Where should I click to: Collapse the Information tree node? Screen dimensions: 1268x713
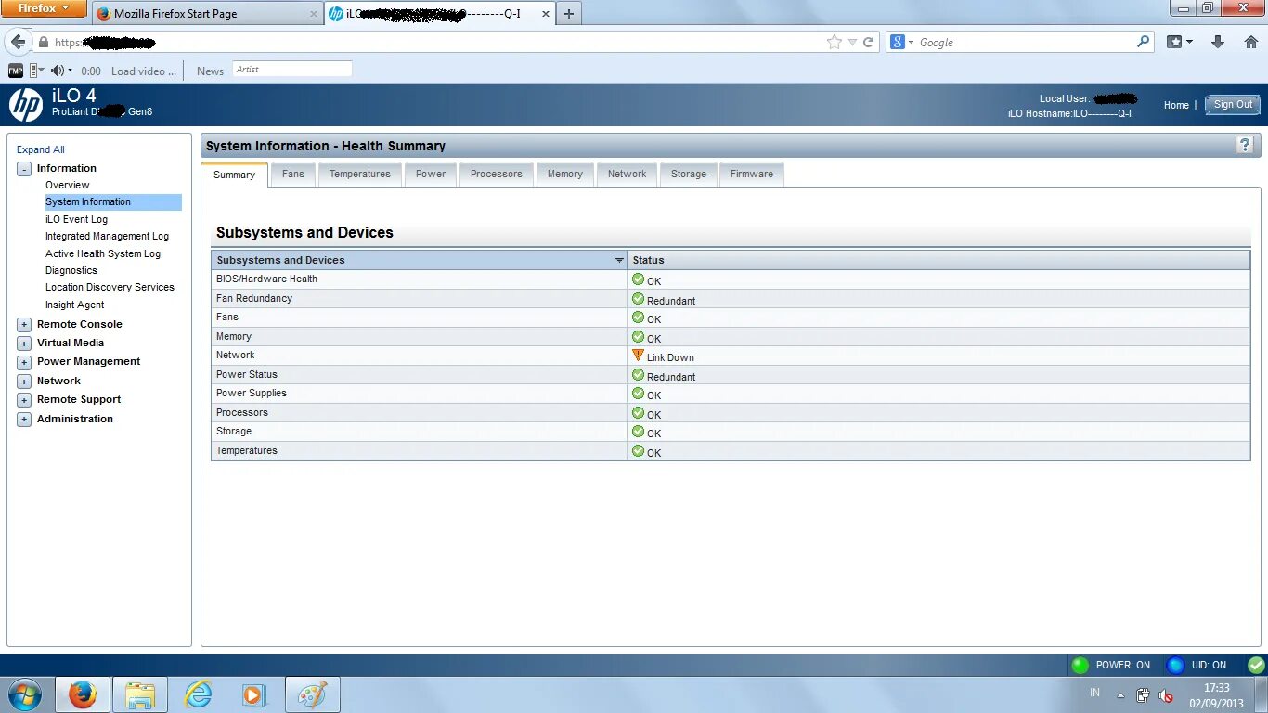click(x=24, y=169)
